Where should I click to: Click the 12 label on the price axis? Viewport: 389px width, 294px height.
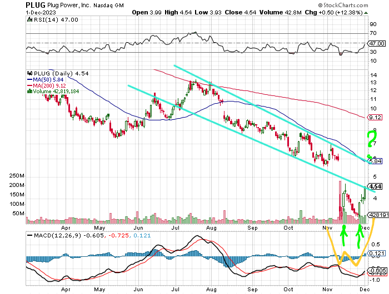[373, 90]
